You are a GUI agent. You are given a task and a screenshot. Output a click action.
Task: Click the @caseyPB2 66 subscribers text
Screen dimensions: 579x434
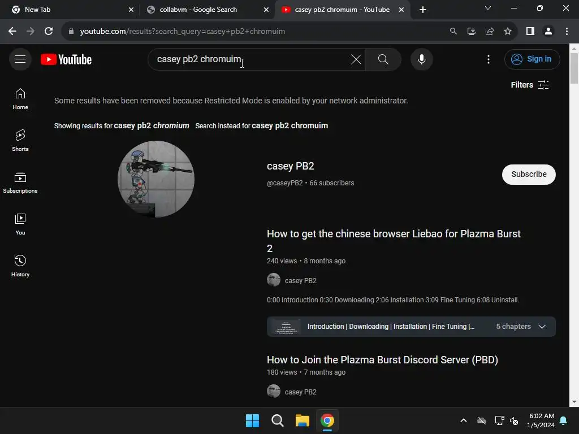310,183
